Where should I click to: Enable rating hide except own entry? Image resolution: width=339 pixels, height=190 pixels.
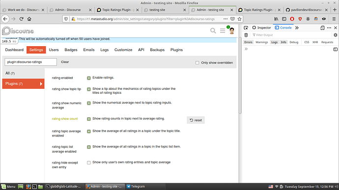pos(88,163)
